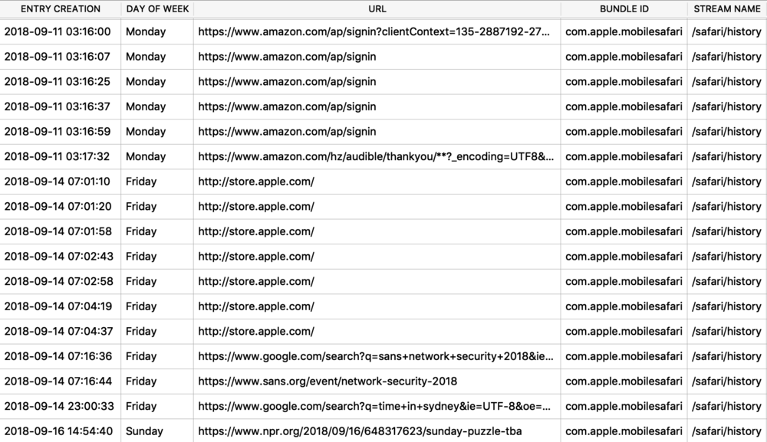The image size is (767, 442).
Task: Select the timestamp 2018-09-14 07:16:44
Action: click(x=58, y=381)
